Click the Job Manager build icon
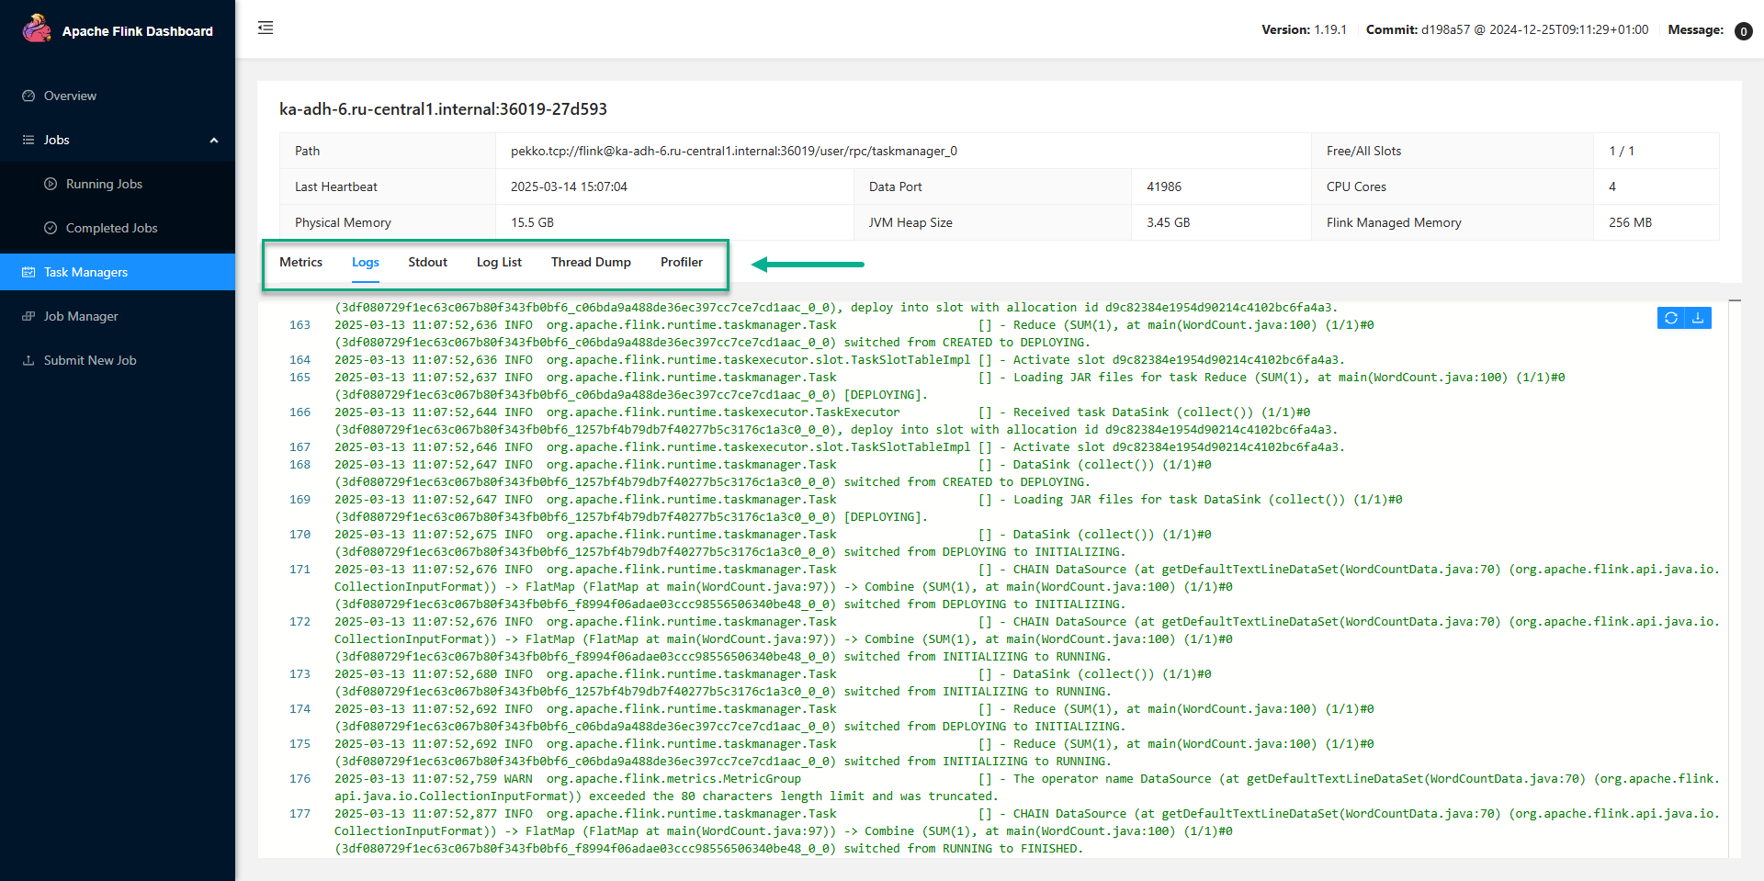 point(28,316)
